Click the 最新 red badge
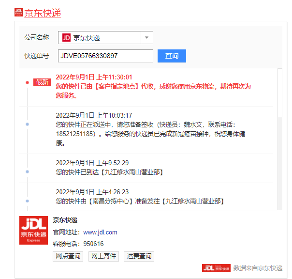This screenshot has width=292, height=279. click(x=42, y=82)
